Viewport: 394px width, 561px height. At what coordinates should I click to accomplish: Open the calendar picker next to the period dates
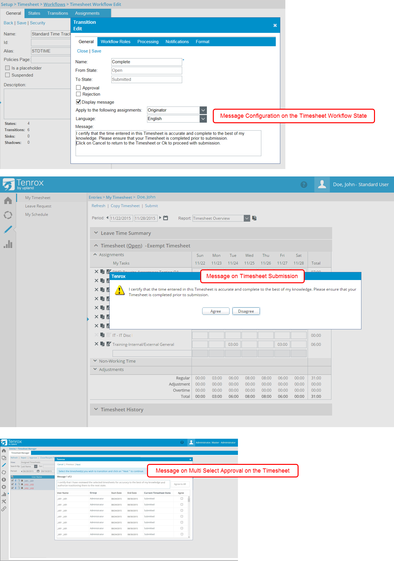(x=166, y=218)
